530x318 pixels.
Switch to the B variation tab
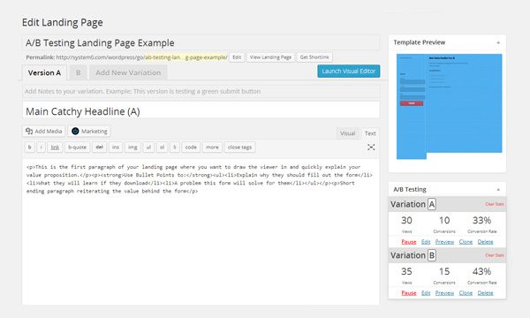[78, 72]
